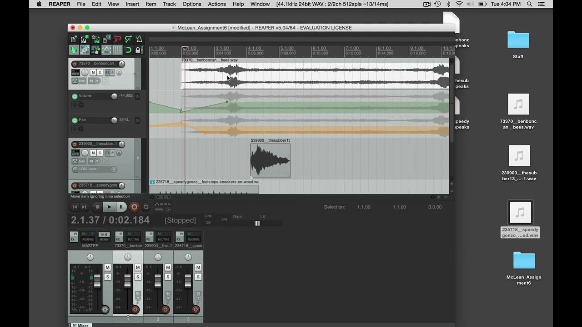Toggle auto-crossfade toolbar icon
The image size is (582, 327).
click(74, 50)
